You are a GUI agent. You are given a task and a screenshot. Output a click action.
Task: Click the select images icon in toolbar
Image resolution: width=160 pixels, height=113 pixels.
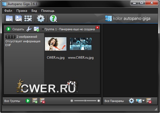19,18
